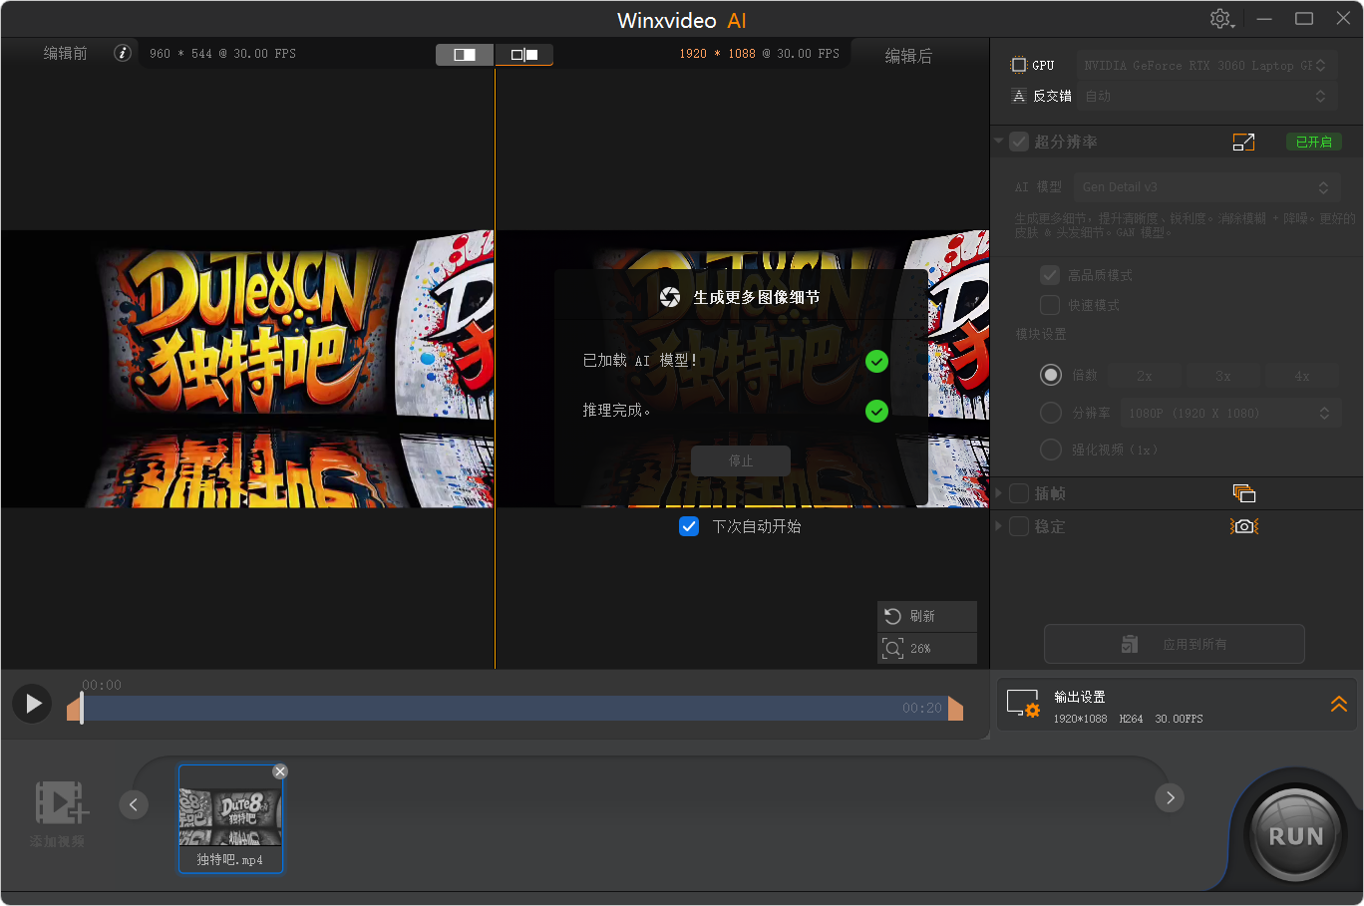This screenshot has height=906, width=1364.
Task: Go to previous clips with left arrow
Action: (x=134, y=804)
